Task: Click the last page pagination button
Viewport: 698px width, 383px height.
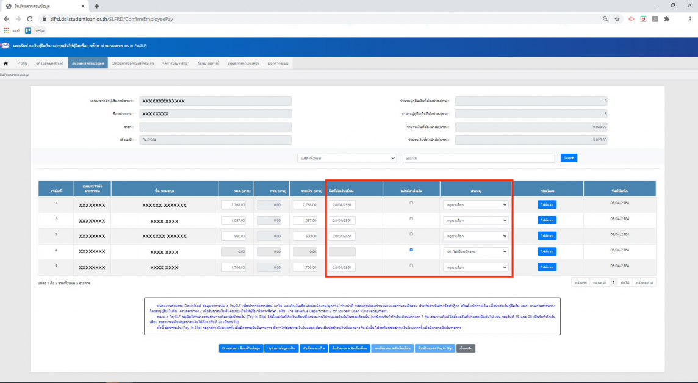Action: coord(644,282)
